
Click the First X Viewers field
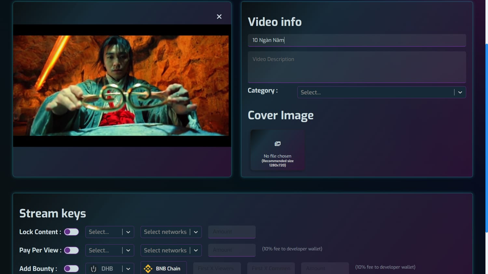pos(217,268)
